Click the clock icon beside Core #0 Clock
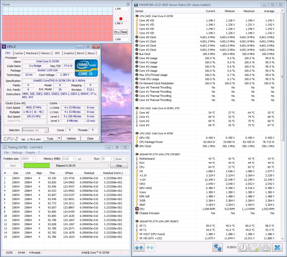This screenshot has width=287, height=257. (137, 37)
